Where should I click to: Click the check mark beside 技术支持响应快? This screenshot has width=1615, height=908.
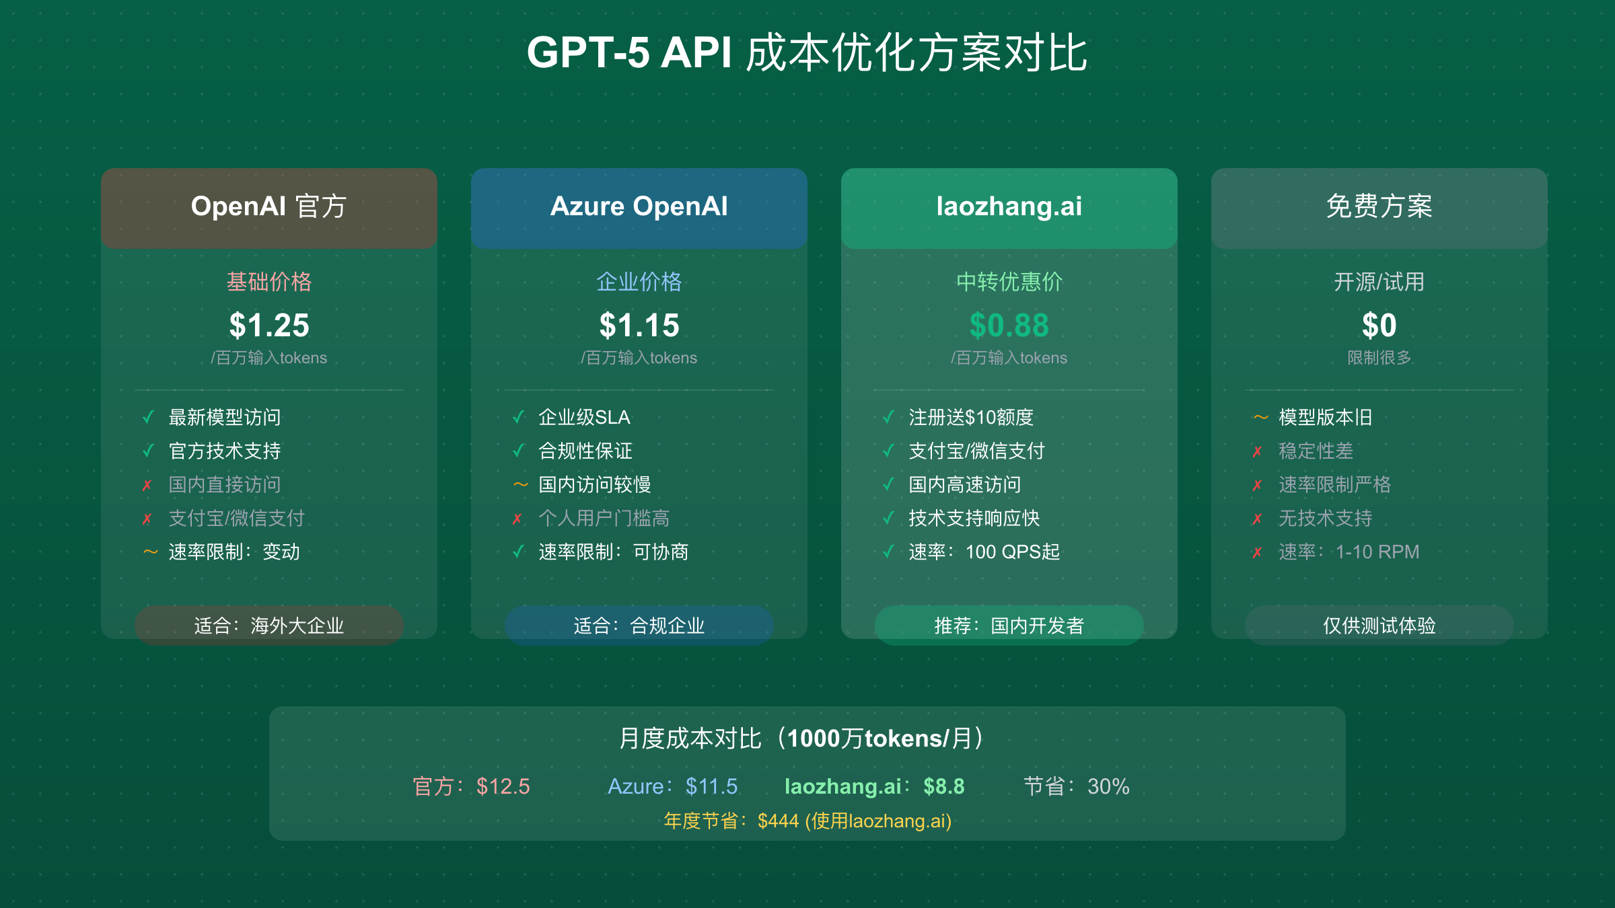(889, 519)
